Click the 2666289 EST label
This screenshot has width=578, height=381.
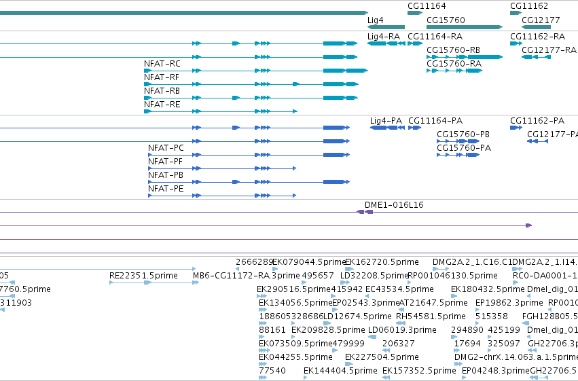pyautogui.click(x=254, y=262)
